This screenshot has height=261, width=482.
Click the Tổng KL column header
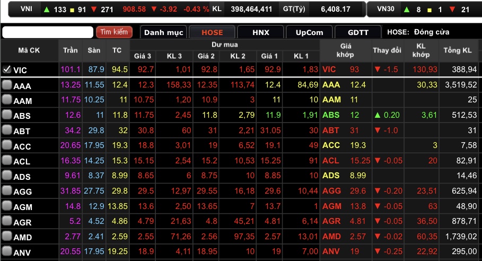[x=458, y=50]
